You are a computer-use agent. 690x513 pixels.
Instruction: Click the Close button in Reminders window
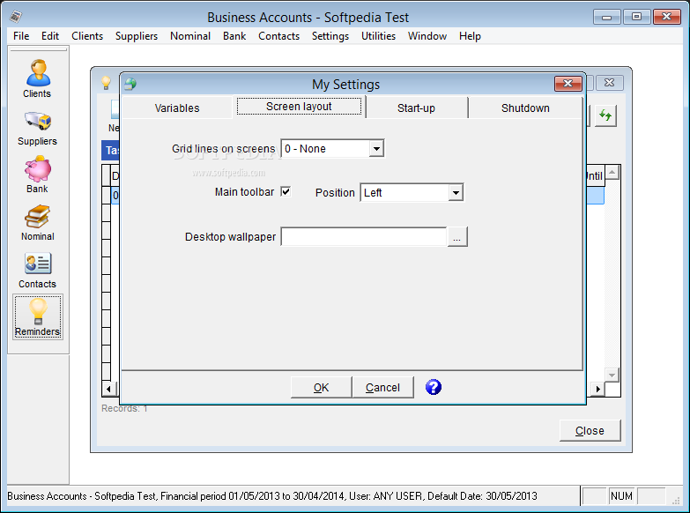click(x=590, y=430)
